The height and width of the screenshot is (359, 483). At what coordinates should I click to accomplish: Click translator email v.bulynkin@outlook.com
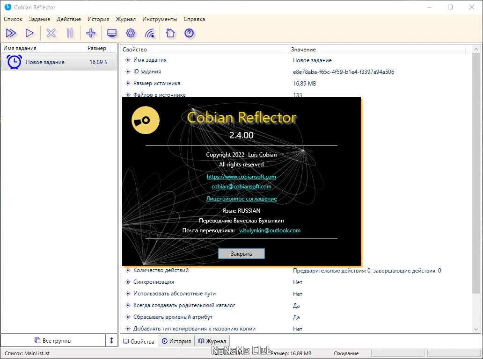(270, 230)
